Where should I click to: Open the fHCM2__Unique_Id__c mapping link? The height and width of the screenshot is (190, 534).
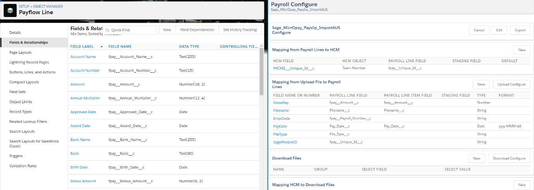point(294,68)
